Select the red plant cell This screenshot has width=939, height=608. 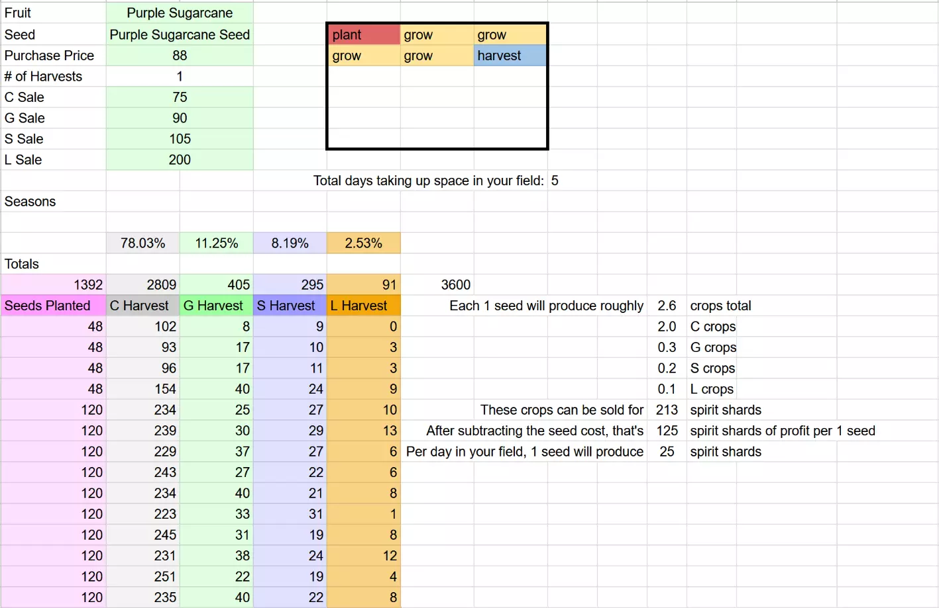[363, 34]
